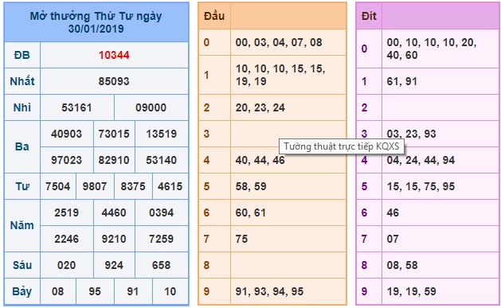
Task: Click the Ba row label
Action: [22, 146]
